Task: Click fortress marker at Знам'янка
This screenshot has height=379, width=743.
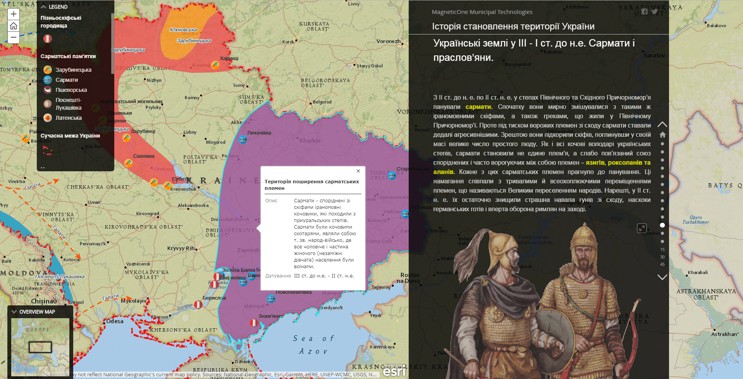Action: pos(254,323)
